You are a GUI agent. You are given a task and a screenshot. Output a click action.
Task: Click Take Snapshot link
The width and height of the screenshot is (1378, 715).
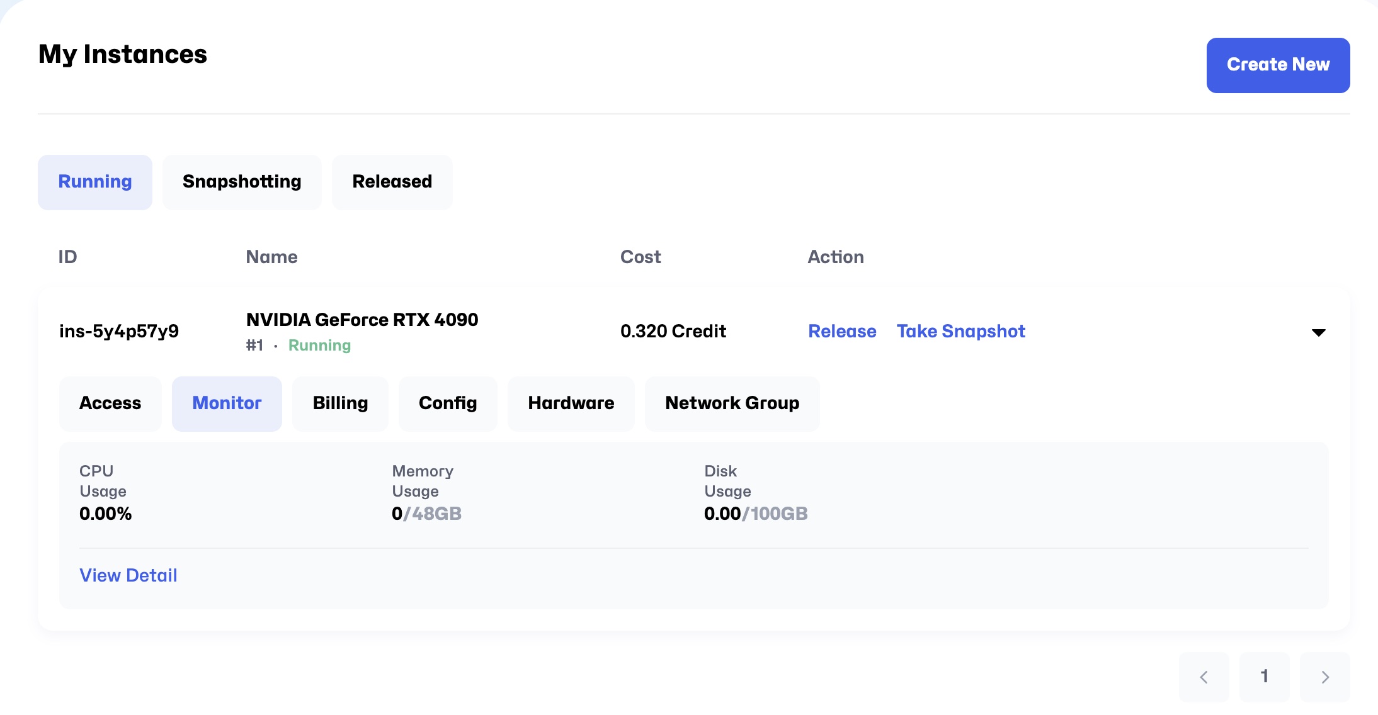coord(960,332)
